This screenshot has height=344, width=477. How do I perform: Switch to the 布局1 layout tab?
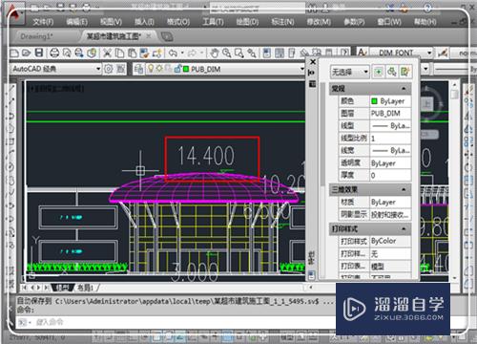(x=85, y=289)
